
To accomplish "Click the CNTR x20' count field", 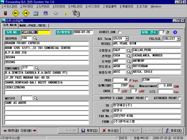I will 117,91.
